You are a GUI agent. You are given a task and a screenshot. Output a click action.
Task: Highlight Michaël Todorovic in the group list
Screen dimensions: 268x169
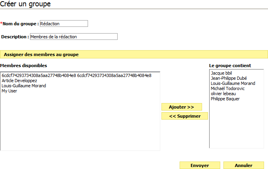coord(228,88)
